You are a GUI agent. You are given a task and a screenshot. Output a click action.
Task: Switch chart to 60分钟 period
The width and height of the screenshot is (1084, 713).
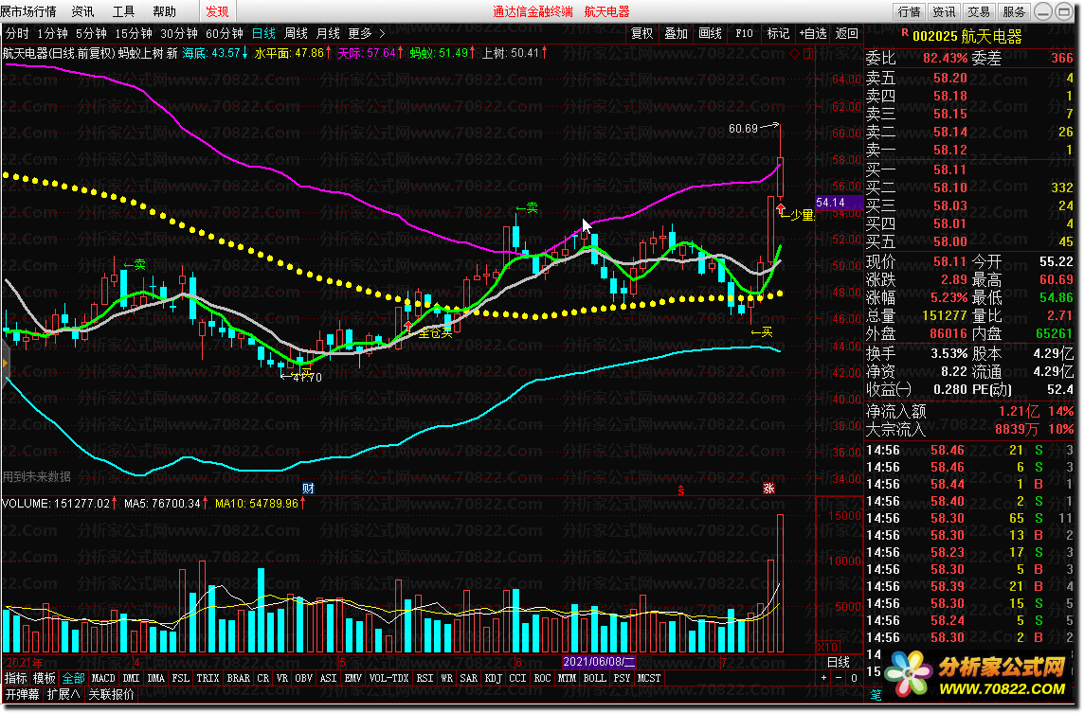coord(225,33)
